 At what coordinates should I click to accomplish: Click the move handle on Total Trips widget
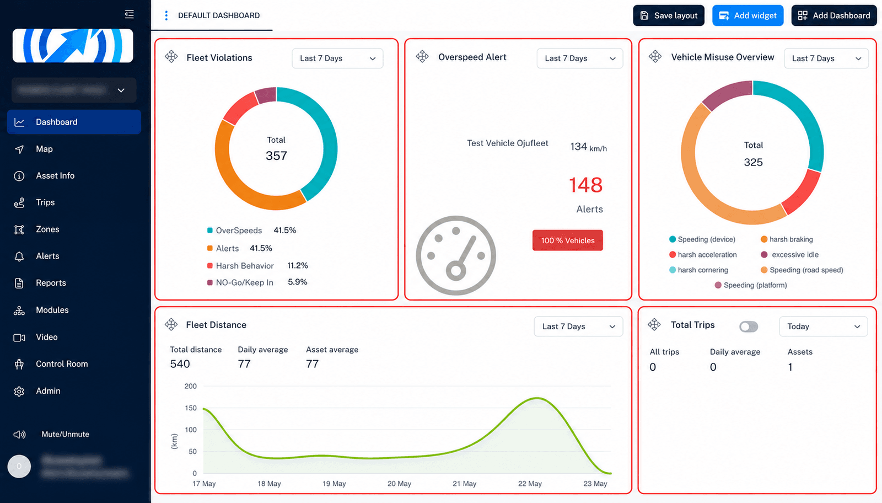pyautogui.click(x=654, y=324)
